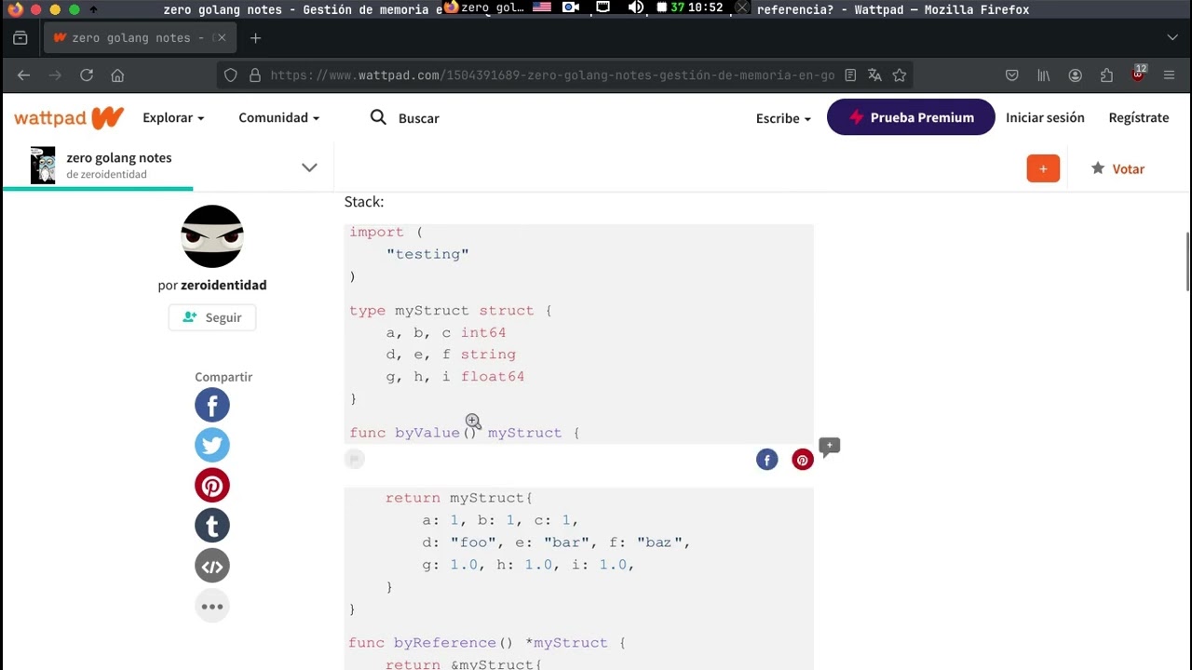Image resolution: width=1192 pixels, height=670 pixels.
Task: Share story on Tumblr
Action: tap(212, 526)
